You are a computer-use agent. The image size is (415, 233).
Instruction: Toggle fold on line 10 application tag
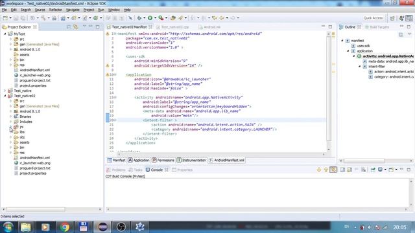pos(115,75)
